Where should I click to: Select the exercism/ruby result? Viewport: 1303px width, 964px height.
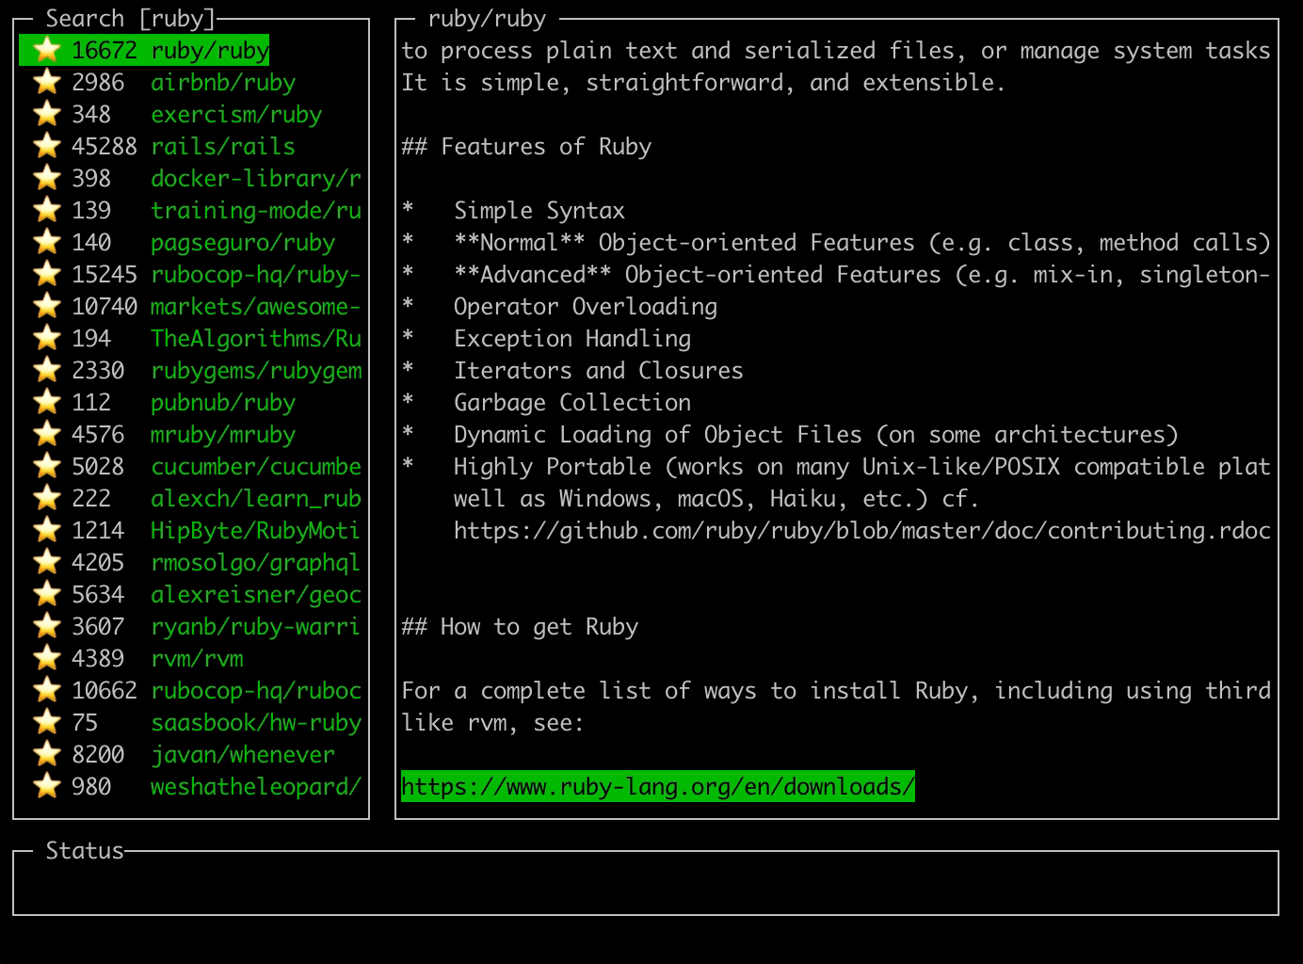(x=236, y=114)
